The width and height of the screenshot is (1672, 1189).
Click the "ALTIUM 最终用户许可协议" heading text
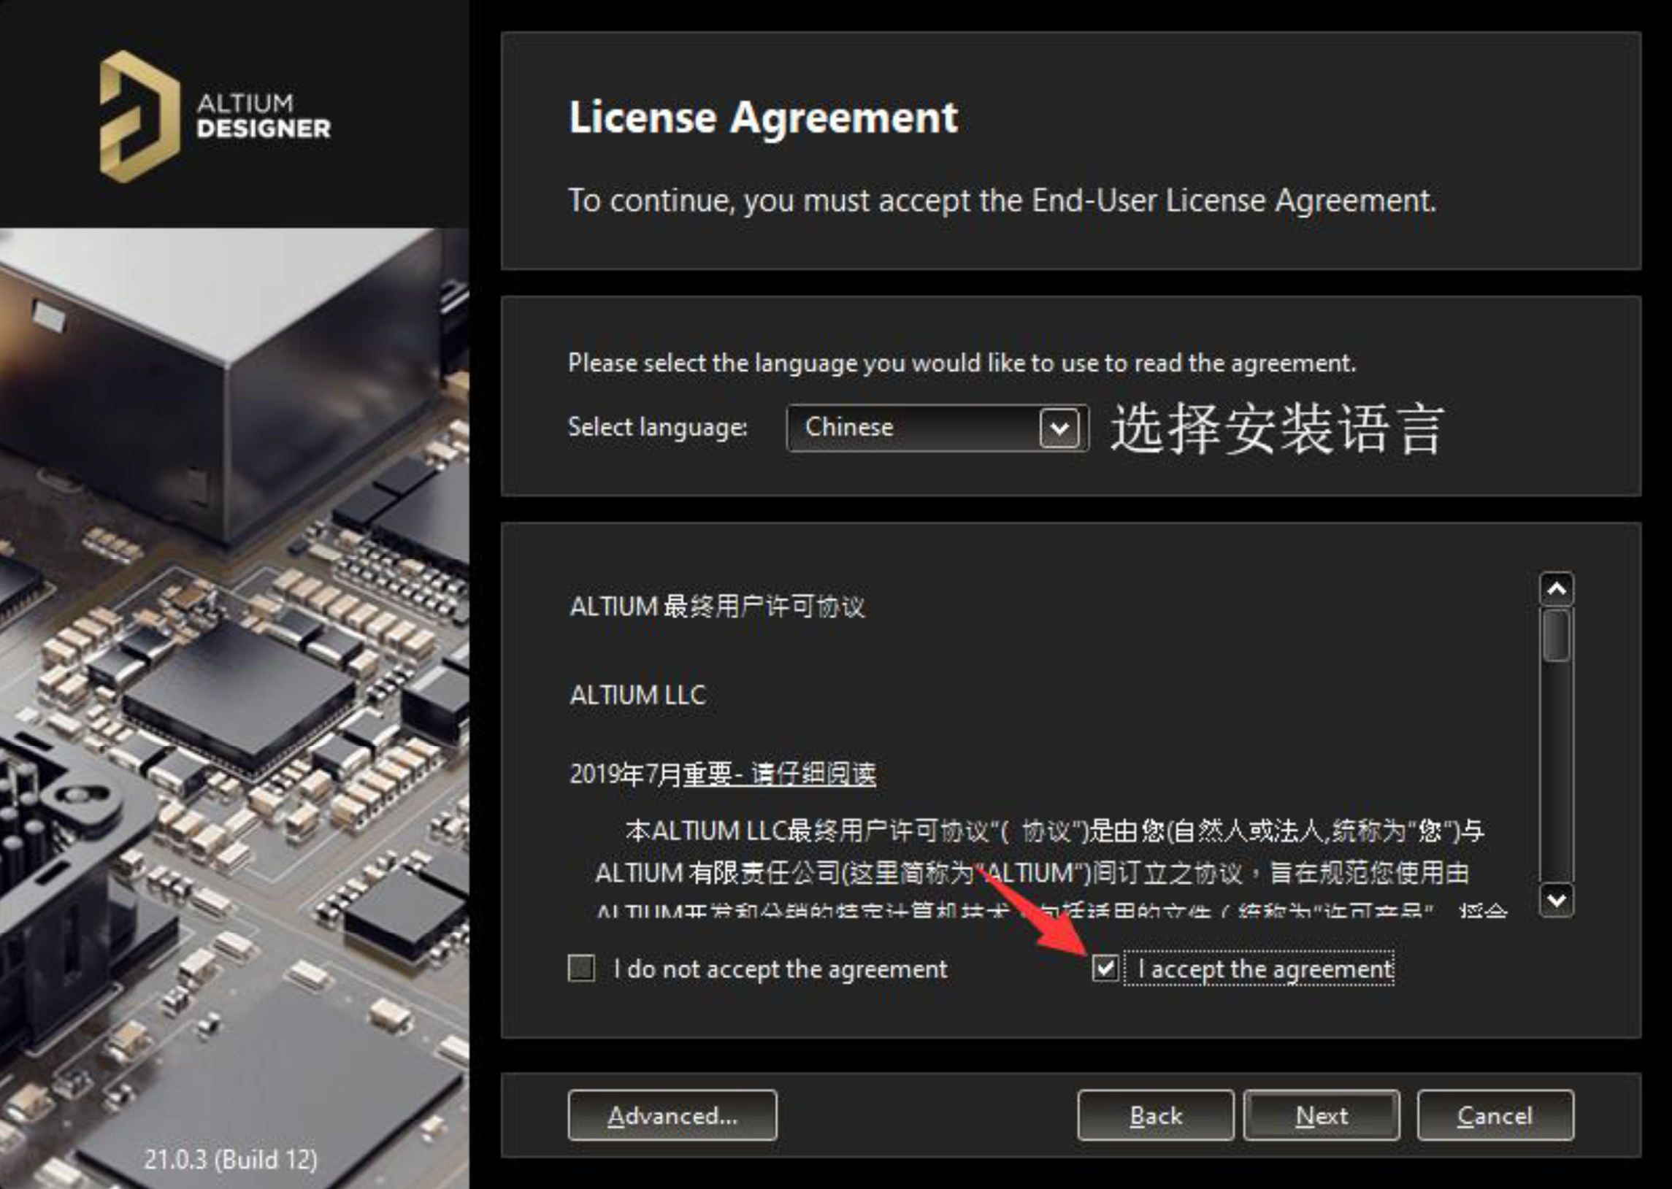pyautogui.click(x=717, y=607)
